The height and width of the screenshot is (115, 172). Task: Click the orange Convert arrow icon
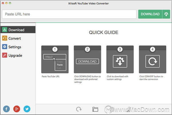pos(5,38)
